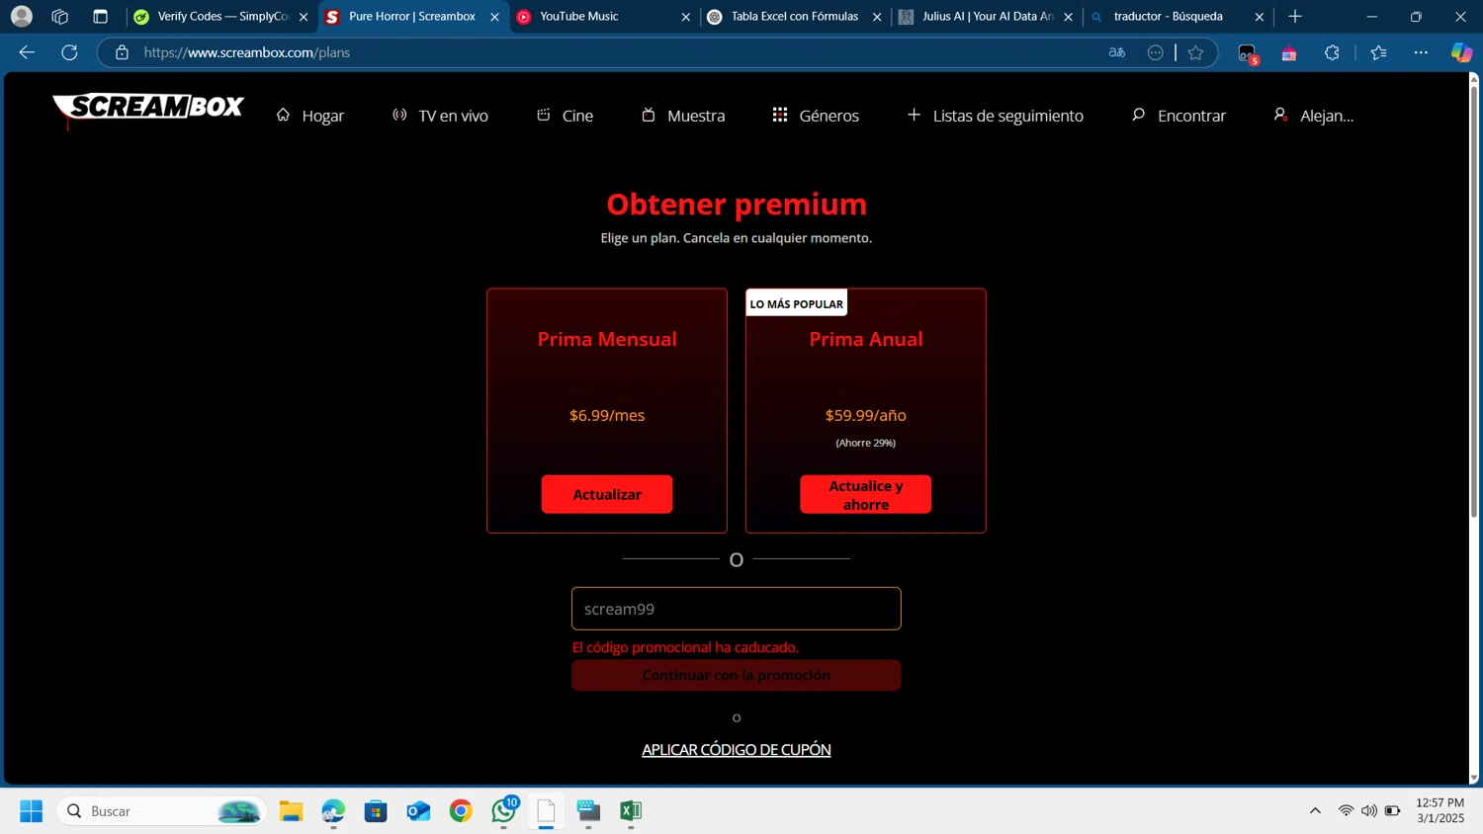
Task: Switch to Verify Codes SimplyCodes tab
Action: pos(221,17)
